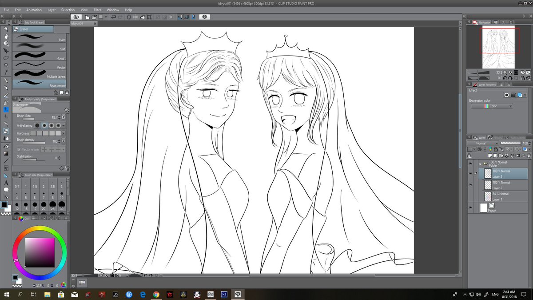Open the Layer menu
The image size is (533, 300).
coord(52,10)
